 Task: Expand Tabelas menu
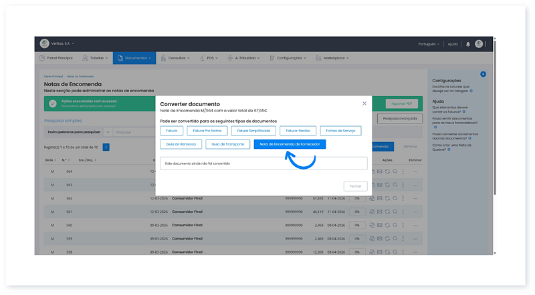tap(95, 58)
